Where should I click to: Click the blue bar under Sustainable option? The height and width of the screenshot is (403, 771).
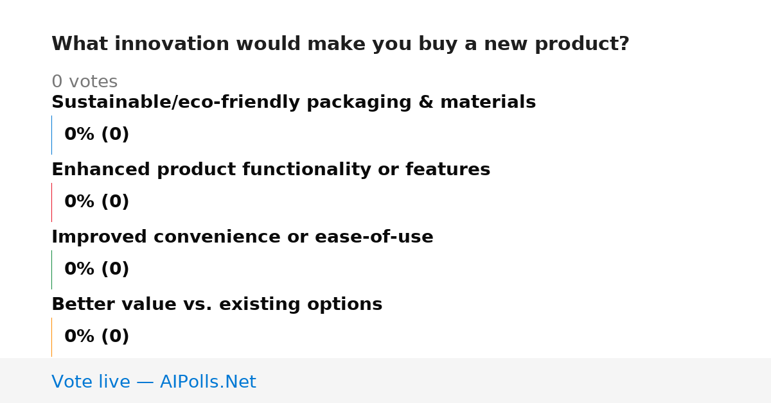click(x=51, y=135)
